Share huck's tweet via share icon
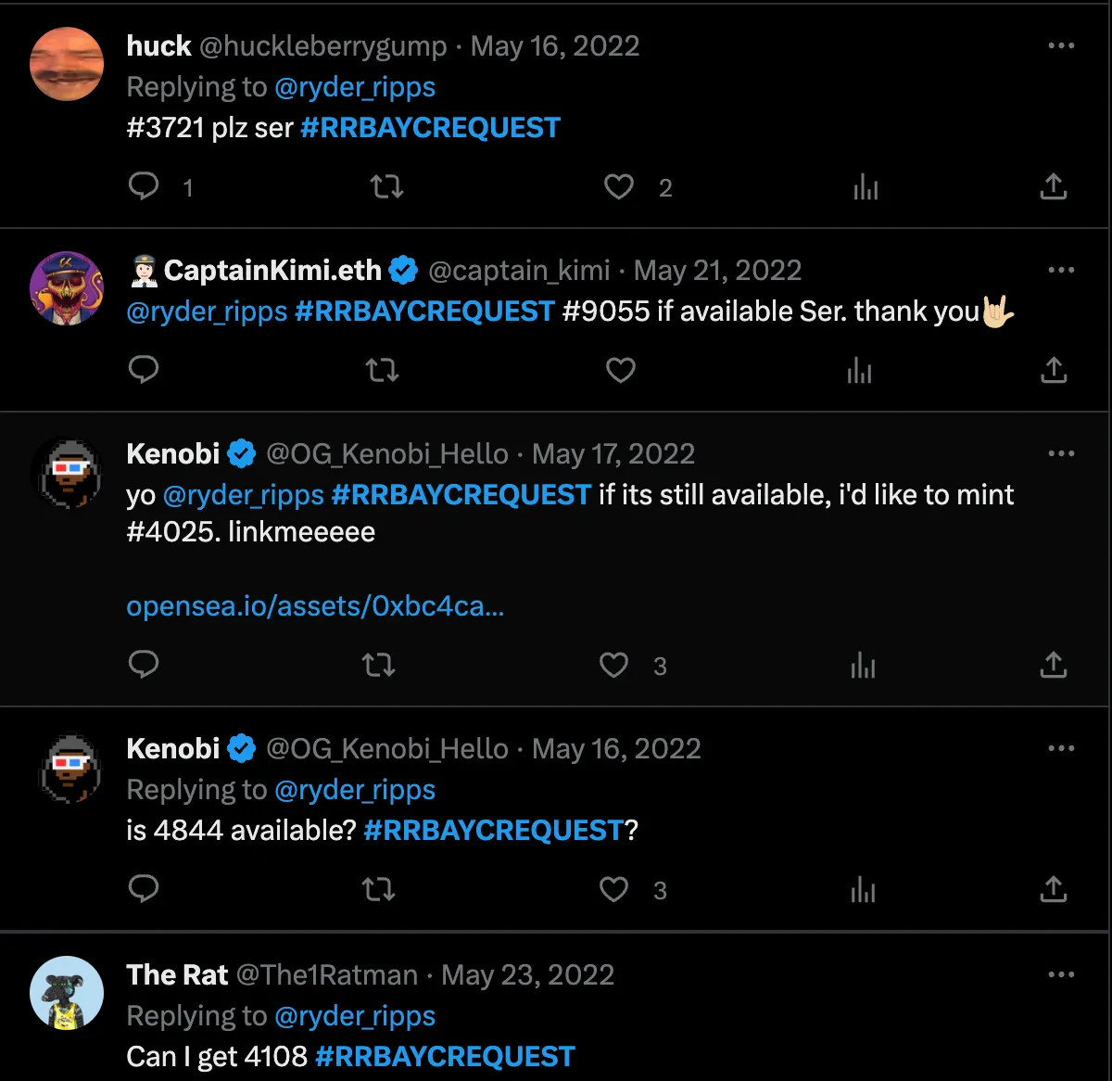Image resolution: width=1112 pixels, height=1081 pixels. 1053,187
